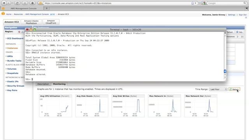
Task: Open Security Groups in navigation
Action: [x=16, y=86]
